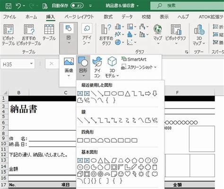The height and width of the screenshot is (189, 224).
Task: Open the マップ chart dropdown
Action: (x=158, y=35)
